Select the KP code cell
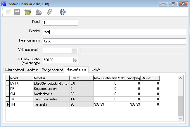 pyautogui.click(x=21, y=89)
